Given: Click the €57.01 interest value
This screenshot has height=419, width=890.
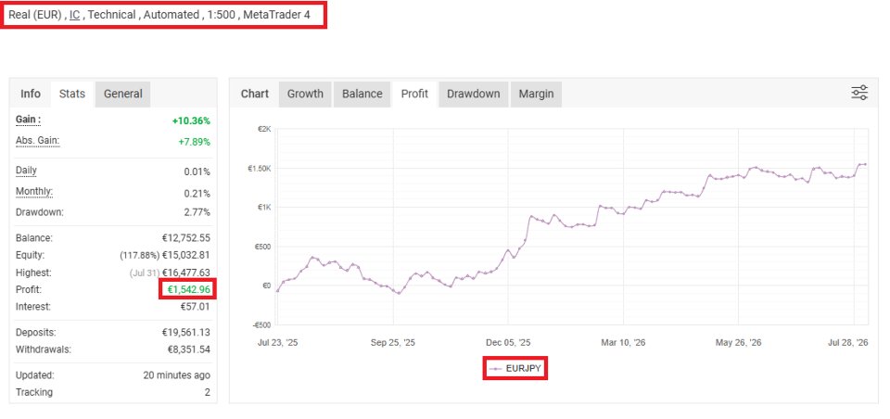Looking at the screenshot, I should (x=196, y=307).
